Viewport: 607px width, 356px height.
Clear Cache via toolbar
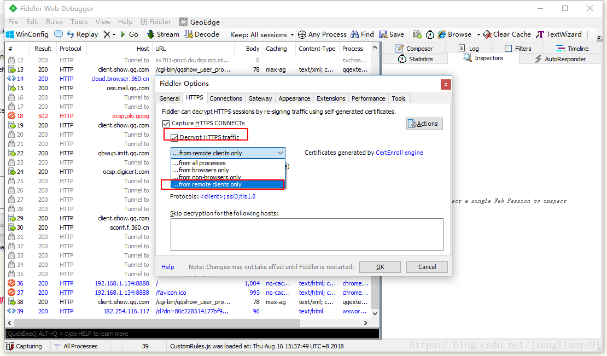[507, 34]
